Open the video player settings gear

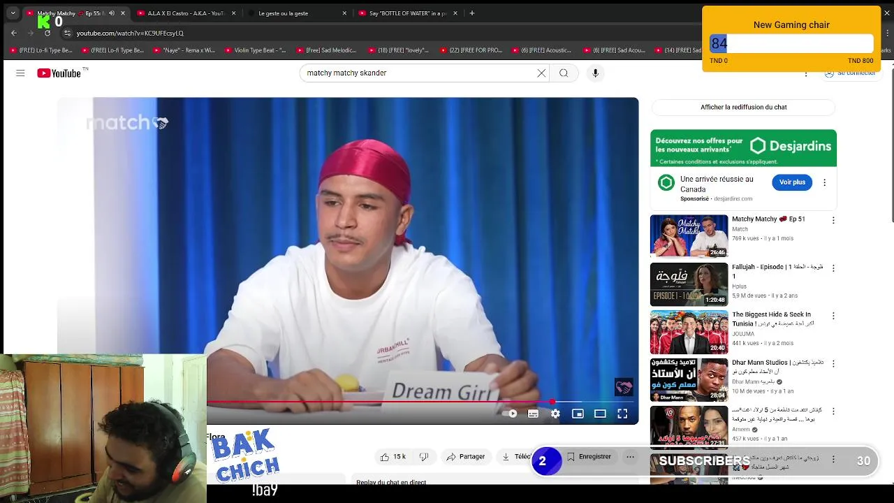tap(555, 414)
